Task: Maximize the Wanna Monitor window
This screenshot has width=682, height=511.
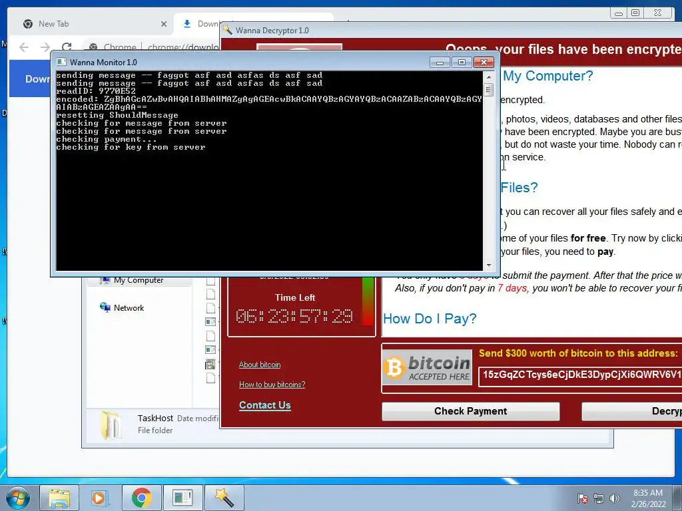Action: point(462,63)
